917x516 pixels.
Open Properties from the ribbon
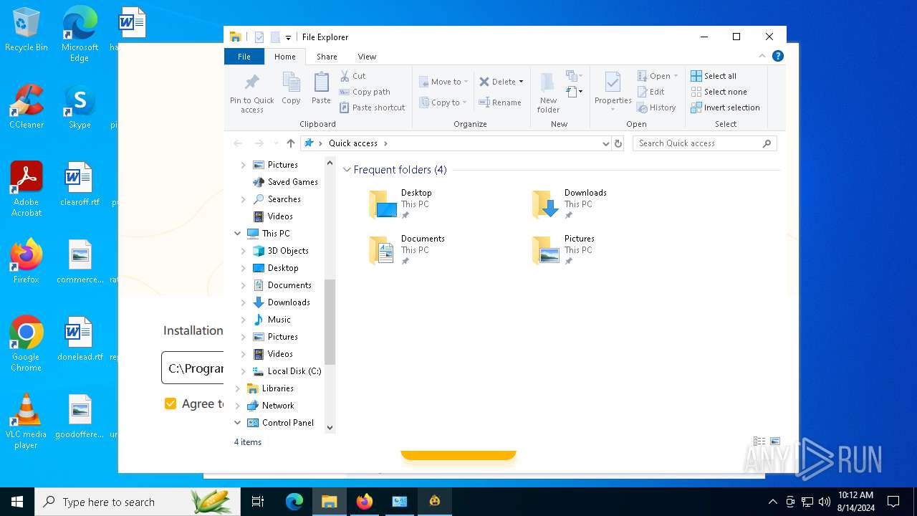[613, 91]
